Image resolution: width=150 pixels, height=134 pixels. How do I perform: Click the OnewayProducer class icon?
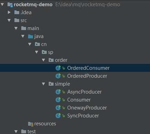point(58,108)
